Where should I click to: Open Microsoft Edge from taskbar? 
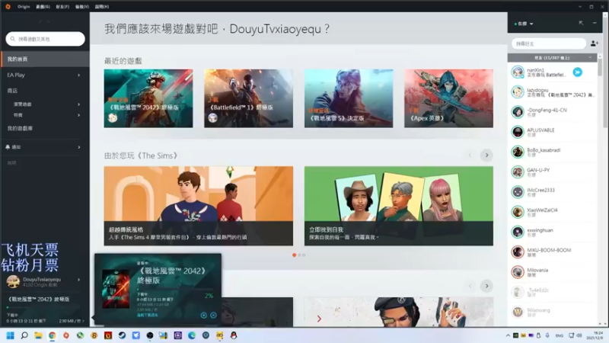point(192,335)
